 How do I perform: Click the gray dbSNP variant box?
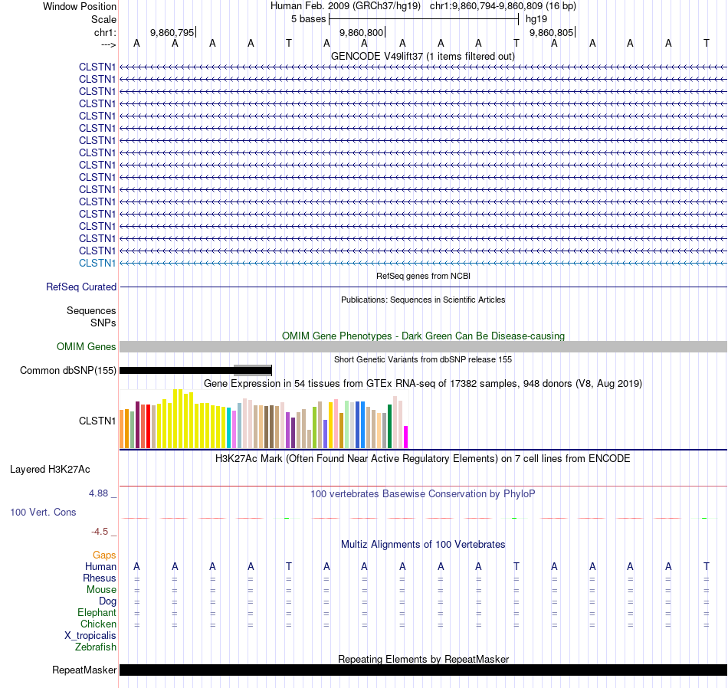pos(253,370)
